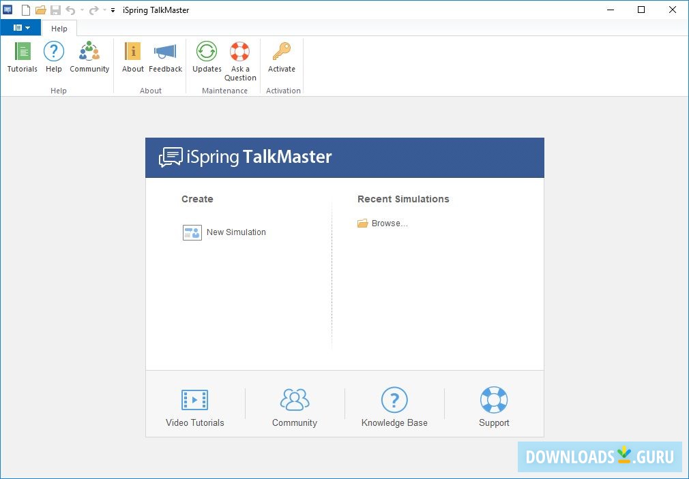Open the blue application menu button
Viewport: 689px width, 479px height.
coord(17,27)
